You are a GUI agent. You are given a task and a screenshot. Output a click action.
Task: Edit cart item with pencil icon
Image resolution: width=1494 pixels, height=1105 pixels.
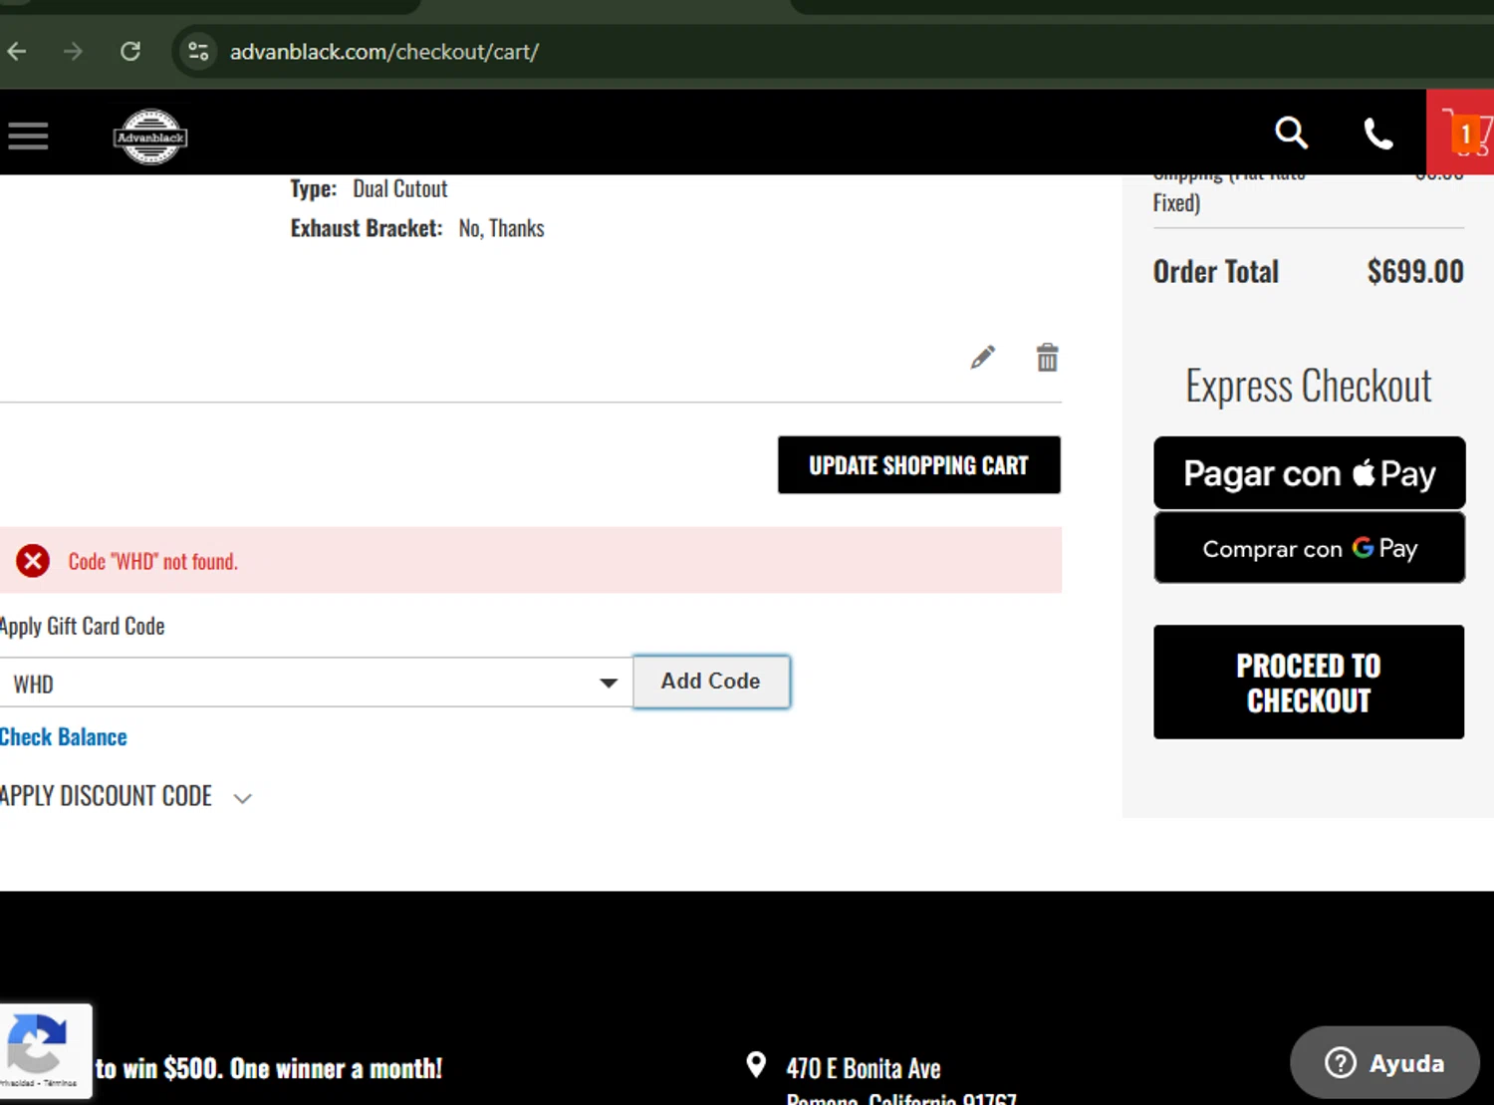point(983,357)
